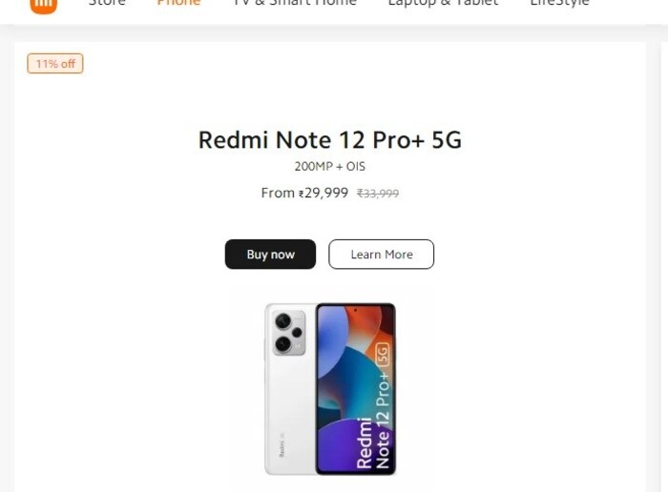Open the TV & Smart Home menu
The width and height of the screenshot is (668, 492).
point(295,3)
